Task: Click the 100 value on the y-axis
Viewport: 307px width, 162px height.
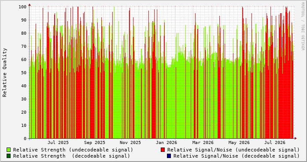Action: click(22, 7)
